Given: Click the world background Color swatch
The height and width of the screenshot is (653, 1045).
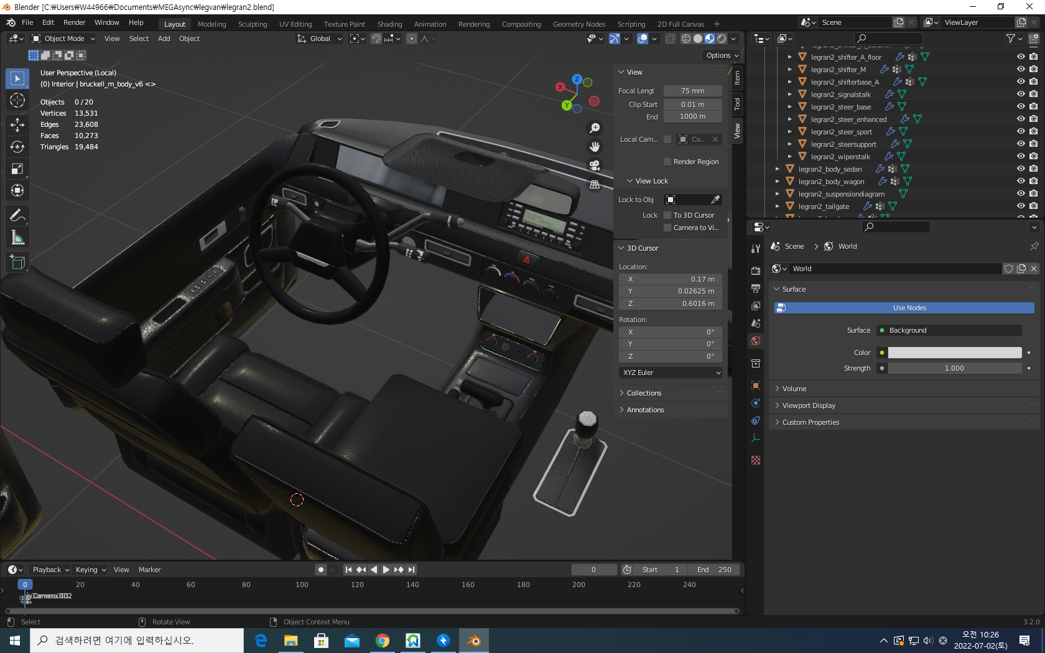Looking at the screenshot, I should 954,353.
